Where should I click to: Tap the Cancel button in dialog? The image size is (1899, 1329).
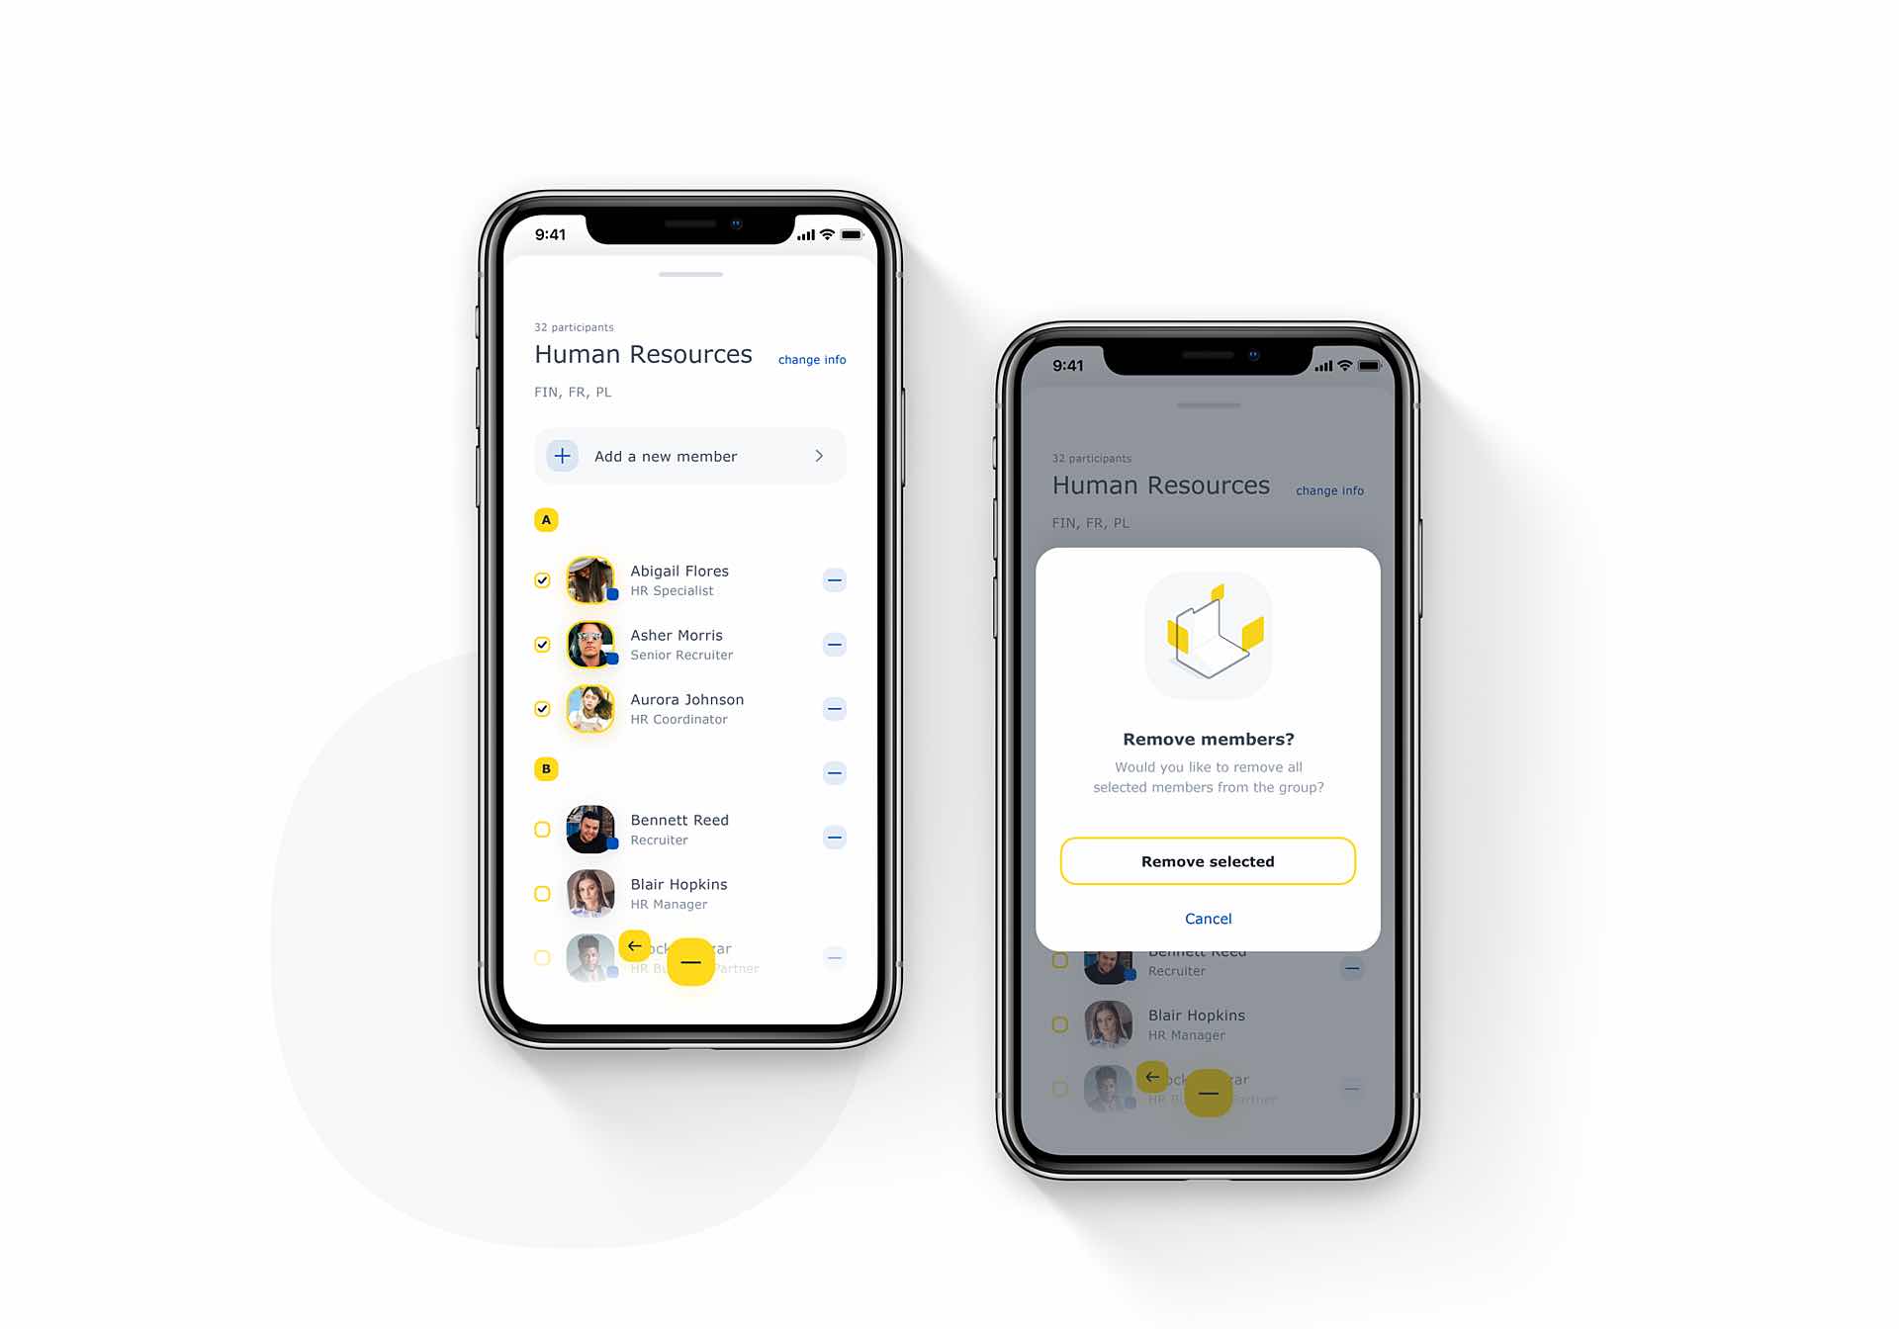click(x=1208, y=918)
